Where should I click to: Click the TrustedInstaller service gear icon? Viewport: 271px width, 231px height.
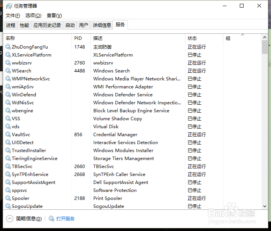click(x=8, y=150)
